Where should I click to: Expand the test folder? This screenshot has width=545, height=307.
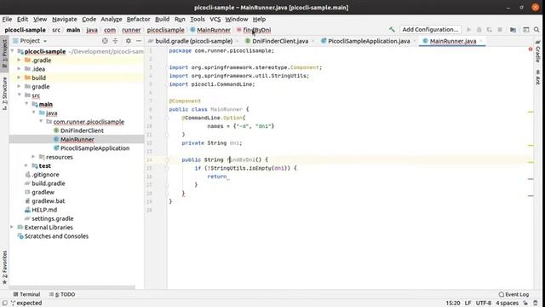(26, 165)
